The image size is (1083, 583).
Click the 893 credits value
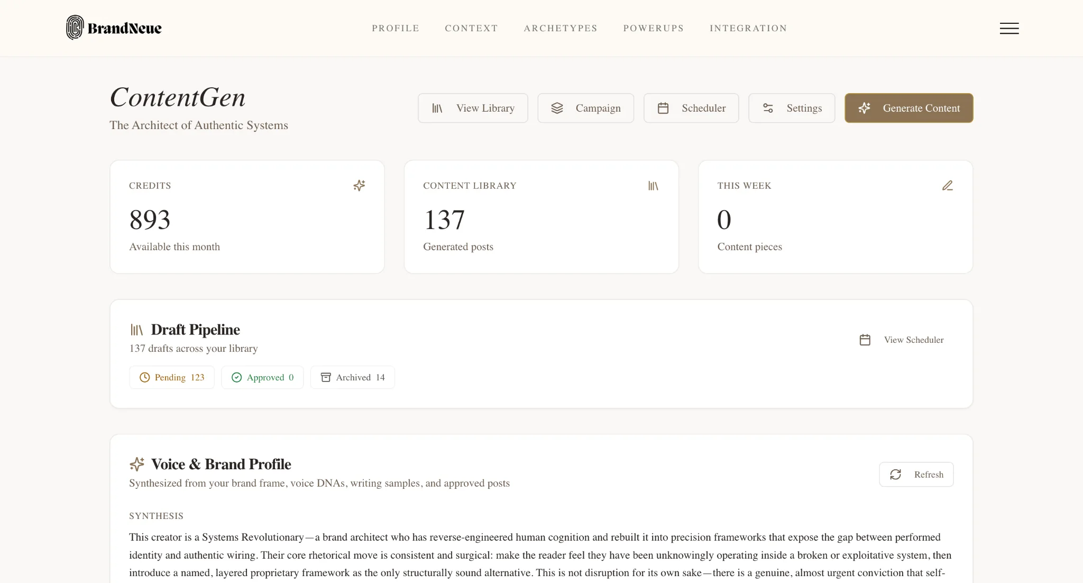[x=150, y=220]
